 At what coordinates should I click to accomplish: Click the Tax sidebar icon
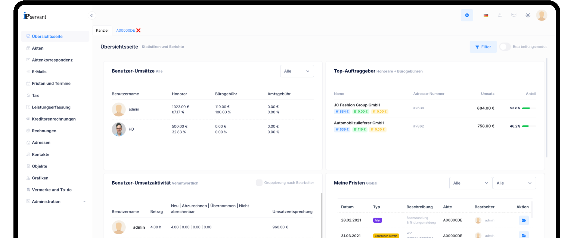(28, 95)
